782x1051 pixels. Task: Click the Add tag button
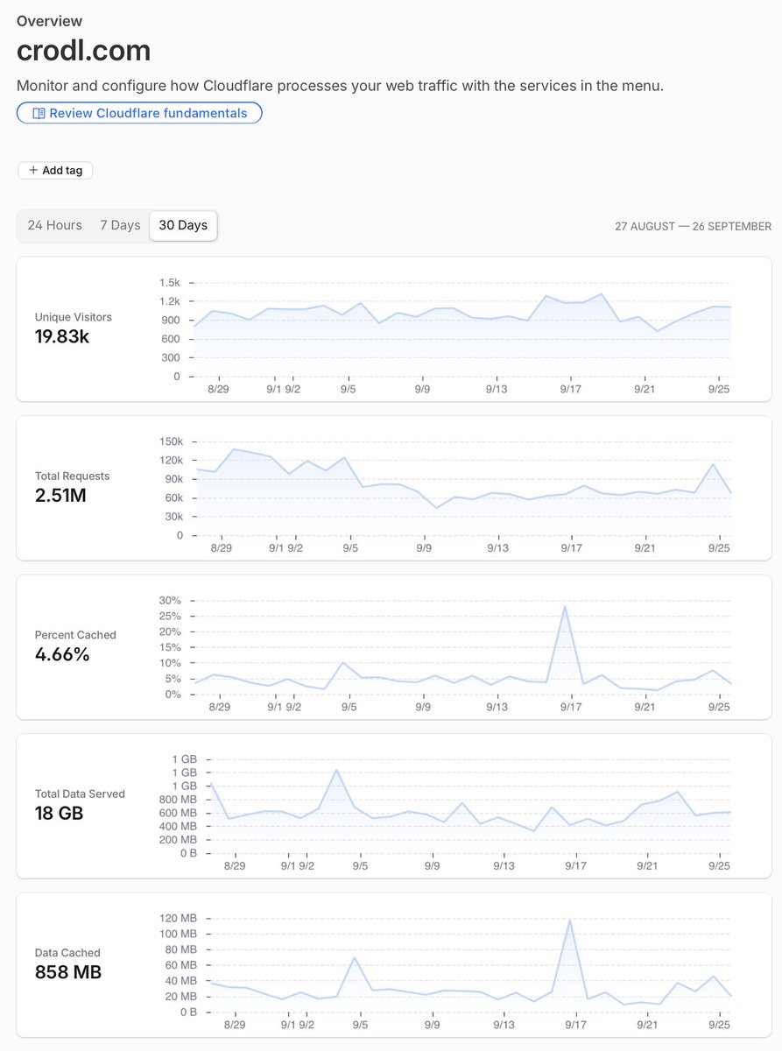(x=55, y=170)
